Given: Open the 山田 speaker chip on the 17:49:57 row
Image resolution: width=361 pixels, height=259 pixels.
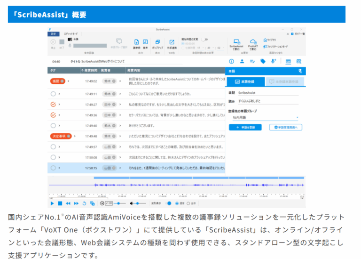Looking at the screenshot, I should coord(110,146).
